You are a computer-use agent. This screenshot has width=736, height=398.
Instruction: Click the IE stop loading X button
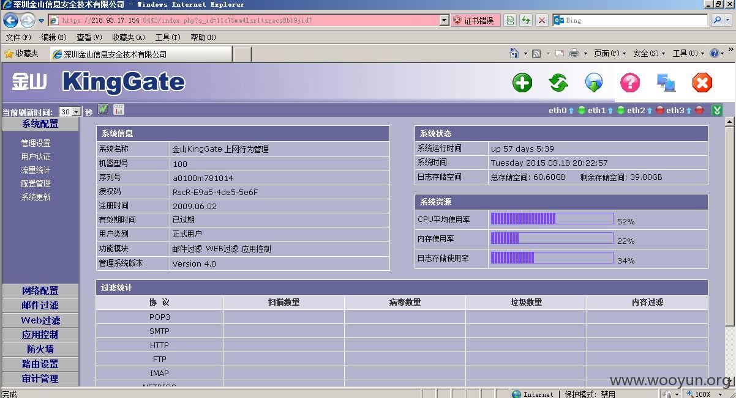[541, 20]
